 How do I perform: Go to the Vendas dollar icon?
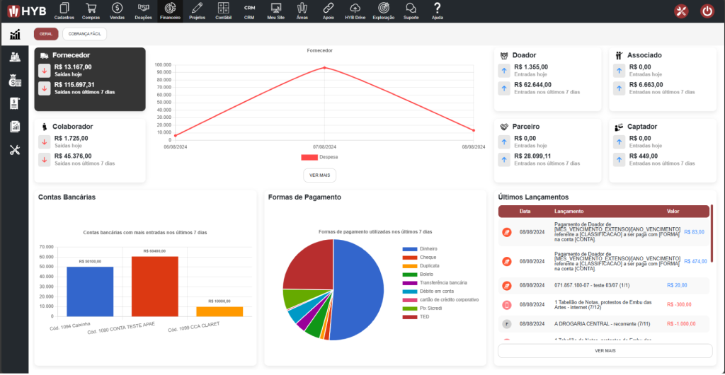117,10
